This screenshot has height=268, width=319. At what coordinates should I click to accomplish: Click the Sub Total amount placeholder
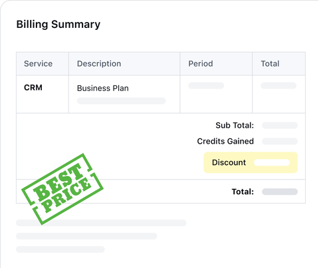pyautogui.click(x=280, y=125)
